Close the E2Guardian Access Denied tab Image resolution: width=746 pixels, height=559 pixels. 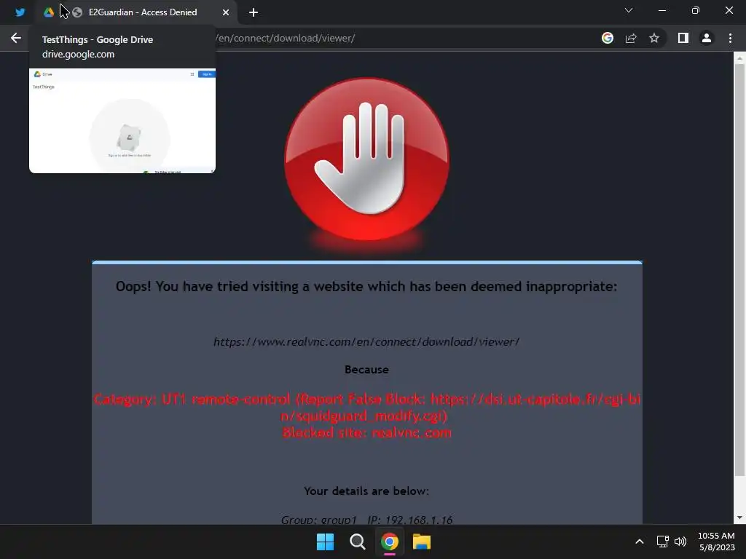(226, 12)
